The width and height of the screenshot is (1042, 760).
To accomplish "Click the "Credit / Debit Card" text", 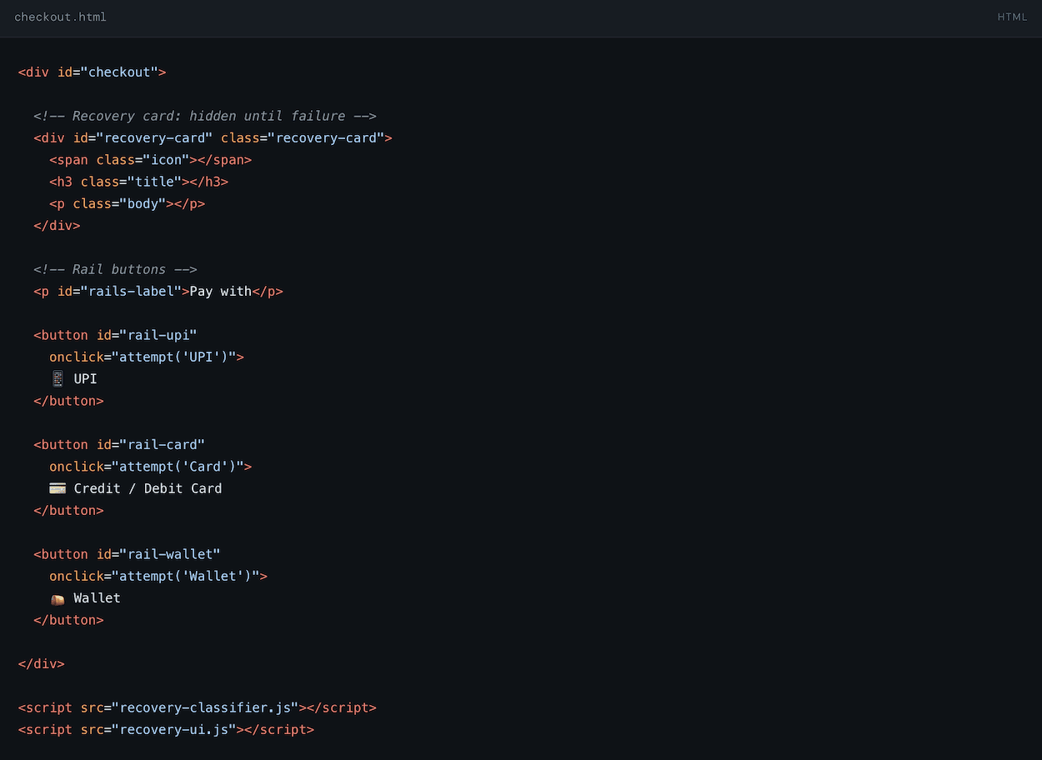I will click(x=148, y=488).
